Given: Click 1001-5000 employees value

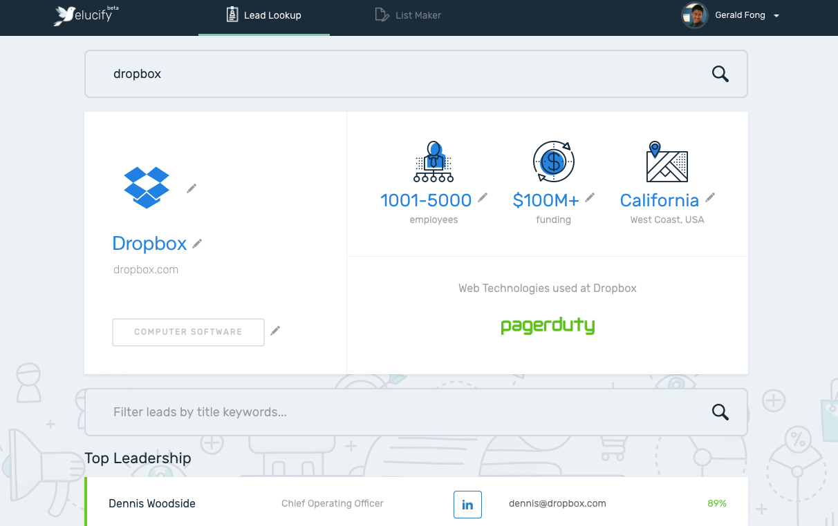Looking at the screenshot, I should (426, 200).
